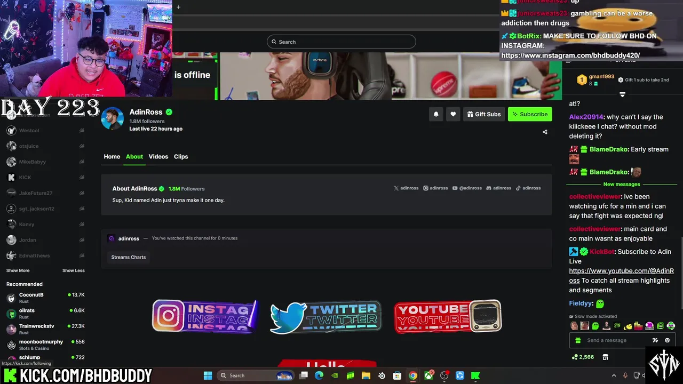This screenshot has height=384, width=683.
Task: Insert the yellow bee quick emote
Action: (628, 325)
